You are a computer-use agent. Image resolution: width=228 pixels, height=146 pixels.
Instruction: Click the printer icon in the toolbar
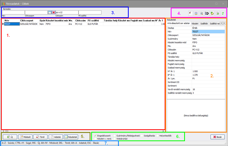(x=196, y=13)
